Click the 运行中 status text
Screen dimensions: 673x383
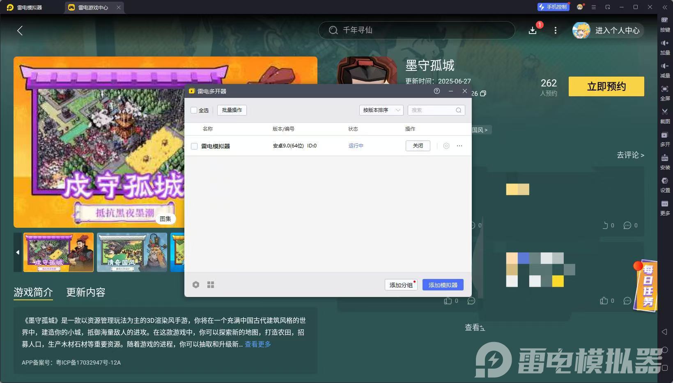tap(356, 146)
